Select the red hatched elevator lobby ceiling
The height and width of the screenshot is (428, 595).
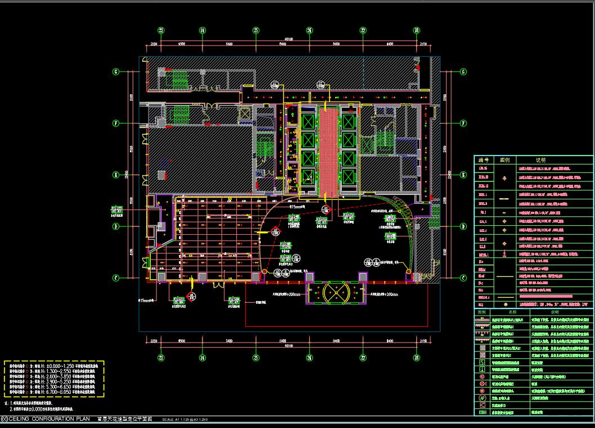(x=328, y=152)
